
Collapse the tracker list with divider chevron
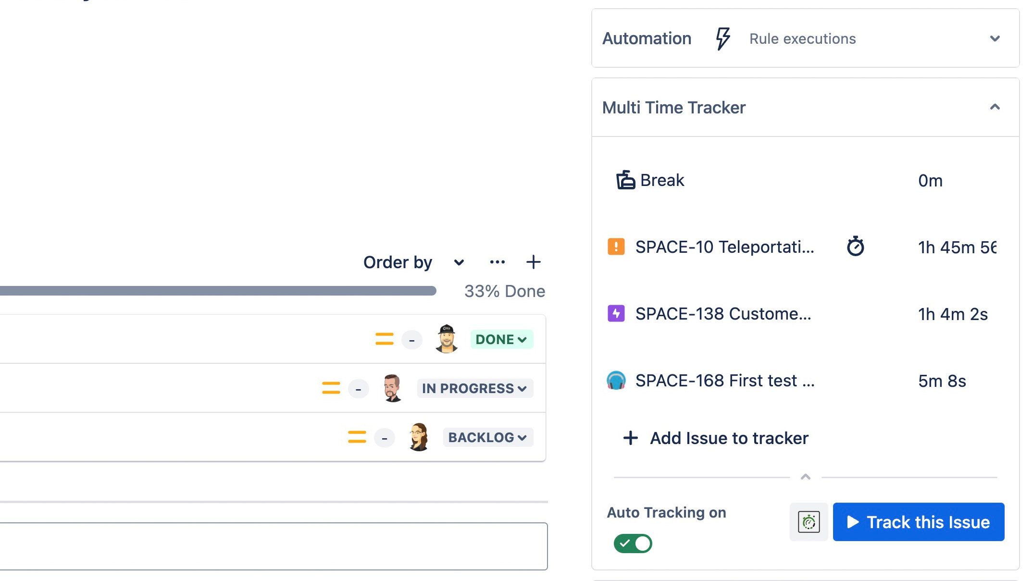coord(806,477)
